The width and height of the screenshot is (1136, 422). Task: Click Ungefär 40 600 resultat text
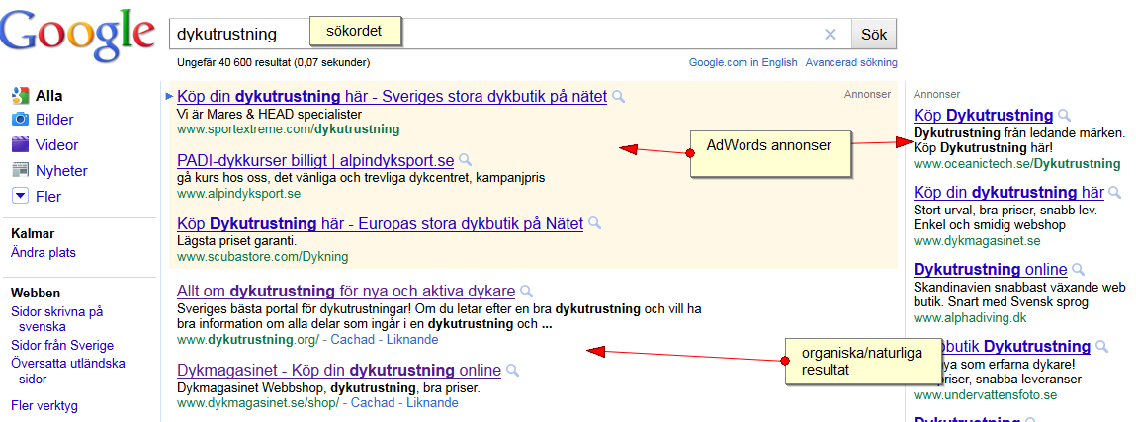(x=273, y=63)
